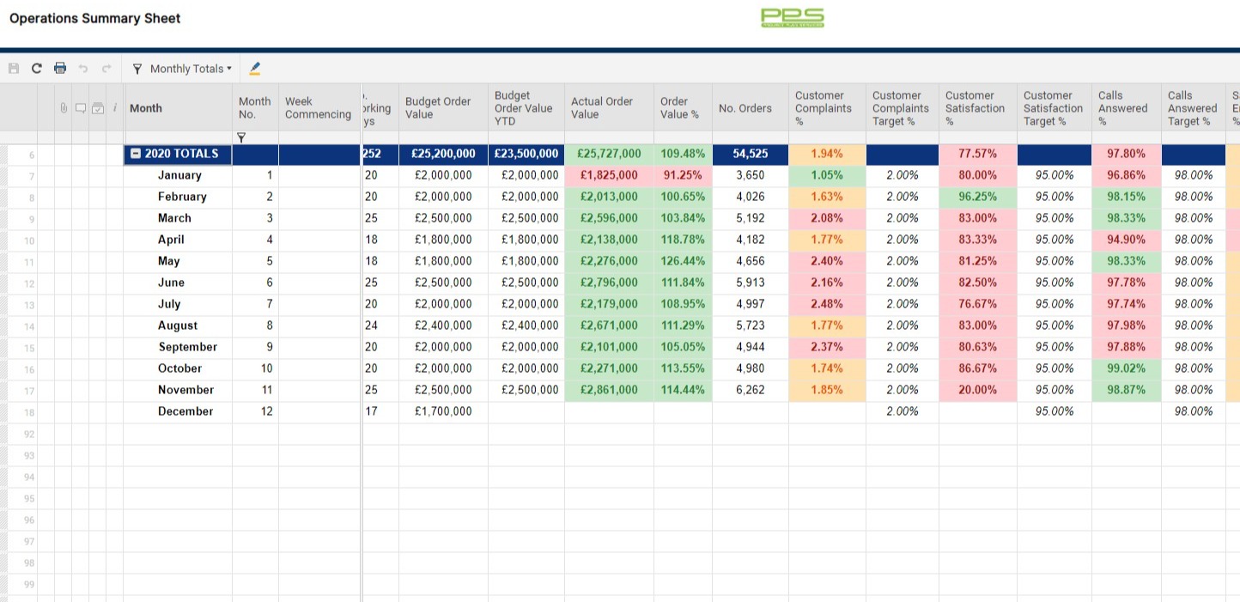Screen dimensions: 1240x602
Task: Select the pink January Actual Order Value cell
Action: [608, 175]
